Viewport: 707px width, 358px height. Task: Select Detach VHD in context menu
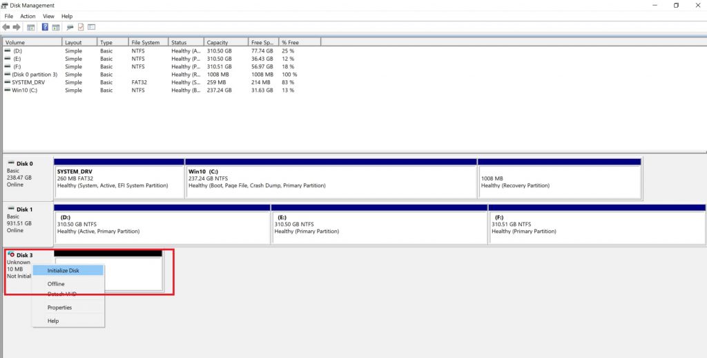(68, 294)
